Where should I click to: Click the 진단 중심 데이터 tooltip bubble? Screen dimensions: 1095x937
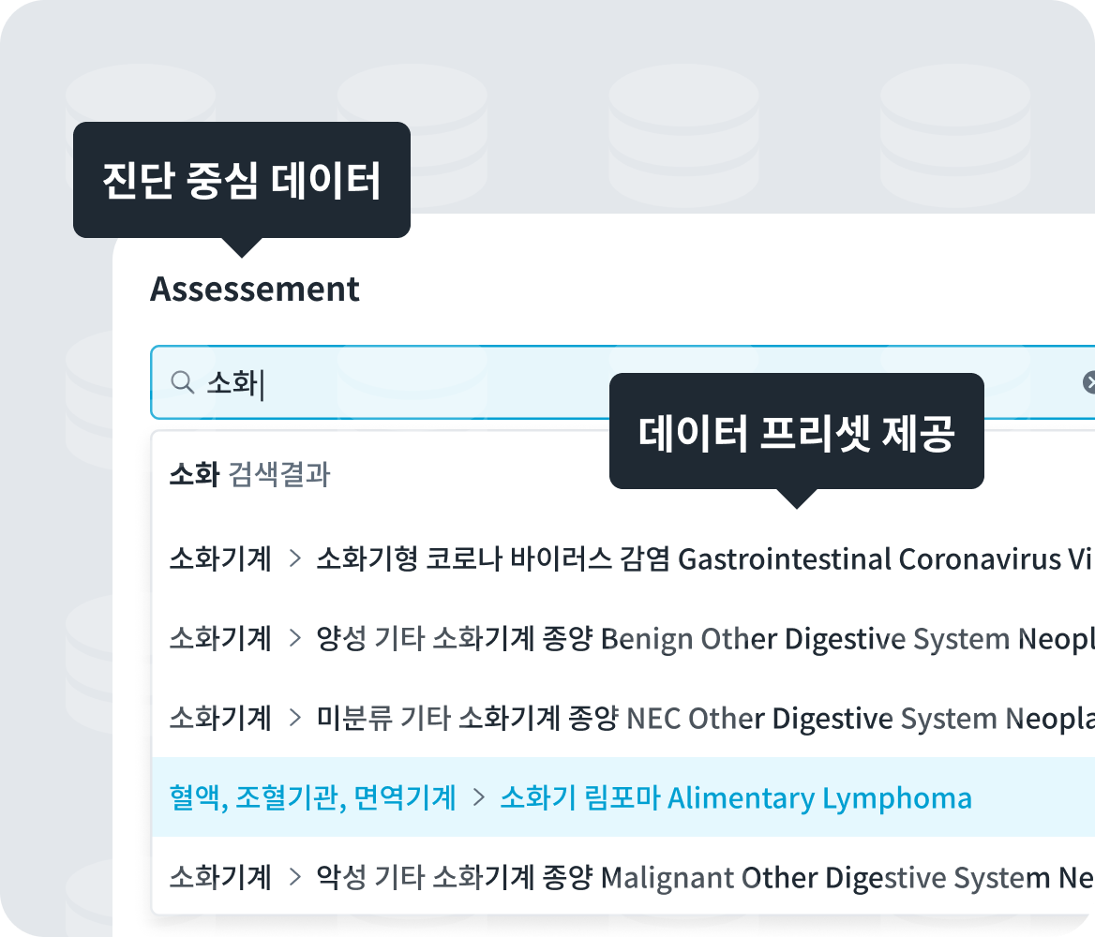[x=242, y=180]
